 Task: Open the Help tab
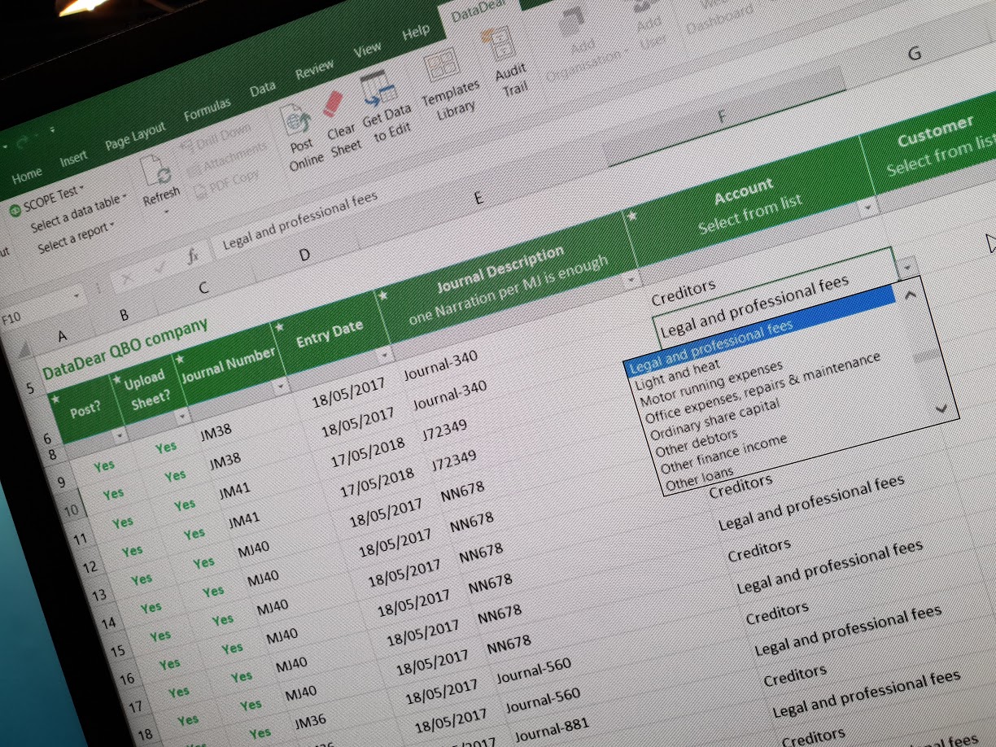pyautogui.click(x=416, y=33)
